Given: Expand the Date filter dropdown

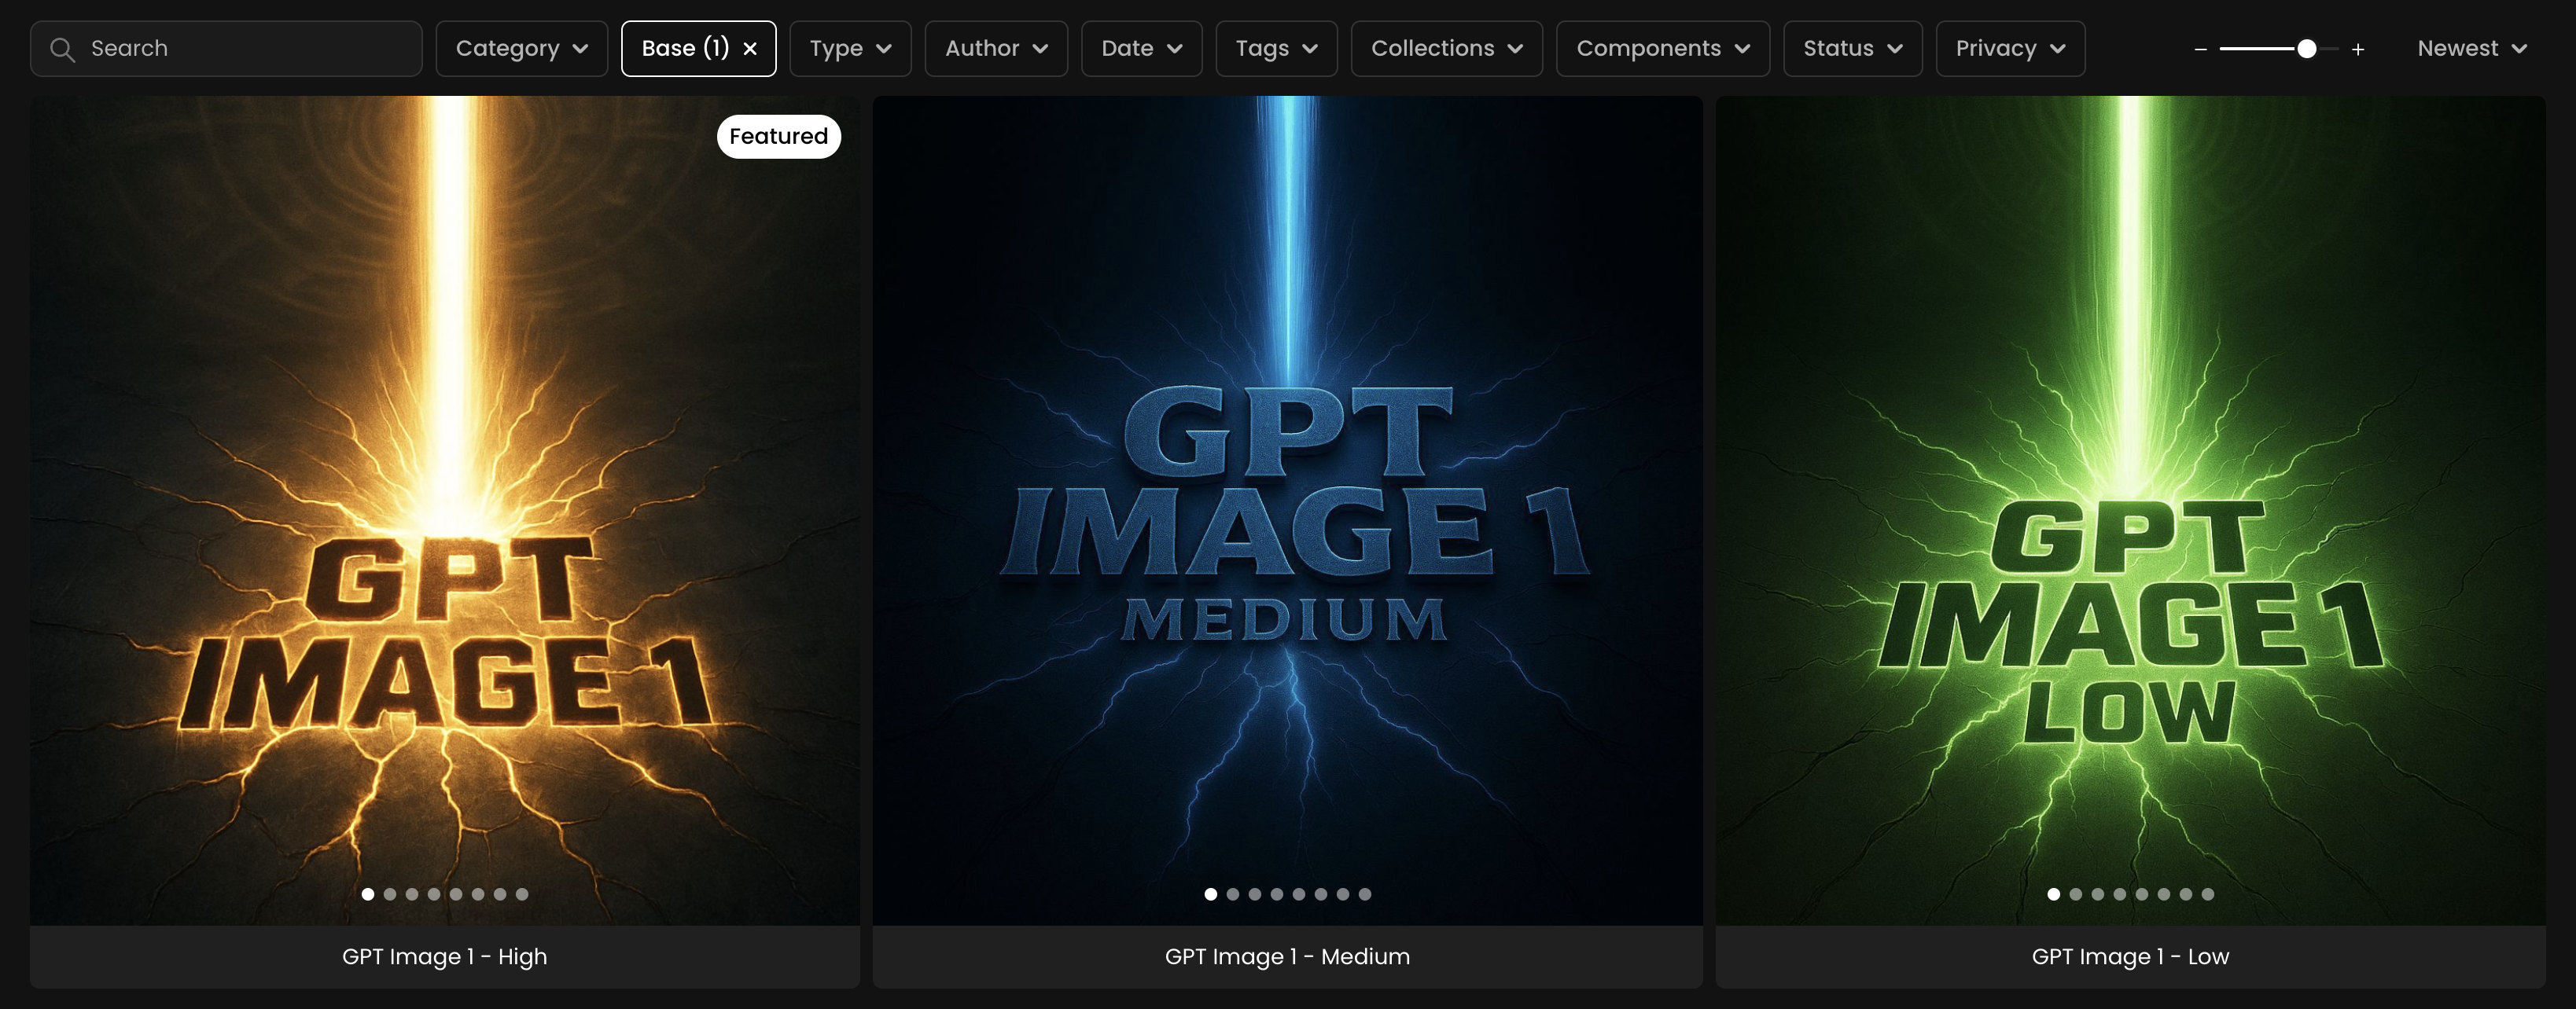Looking at the screenshot, I should [x=1141, y=49].
